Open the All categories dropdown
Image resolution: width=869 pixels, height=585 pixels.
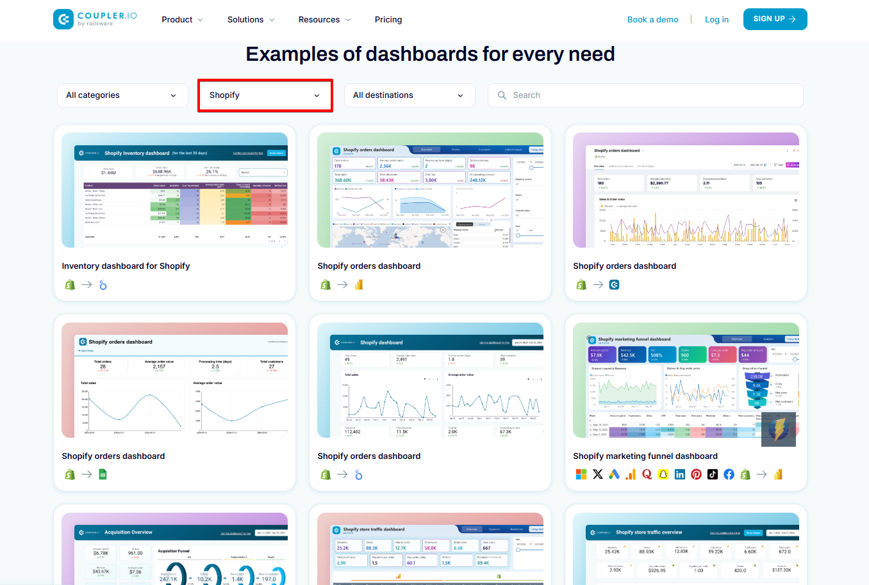tap(122, 95)
